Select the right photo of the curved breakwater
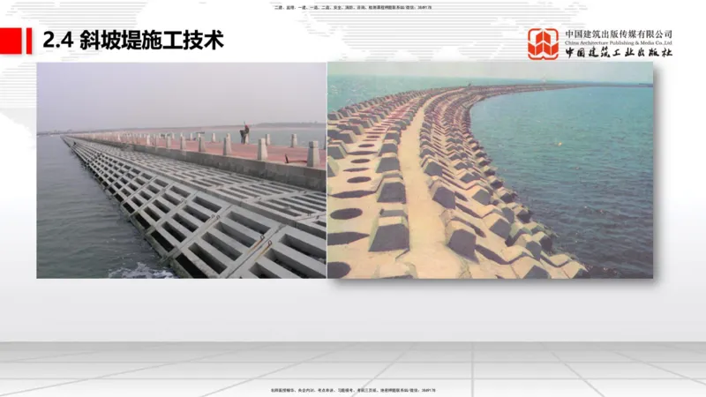The image size is (706, 397). click(490, 170)
